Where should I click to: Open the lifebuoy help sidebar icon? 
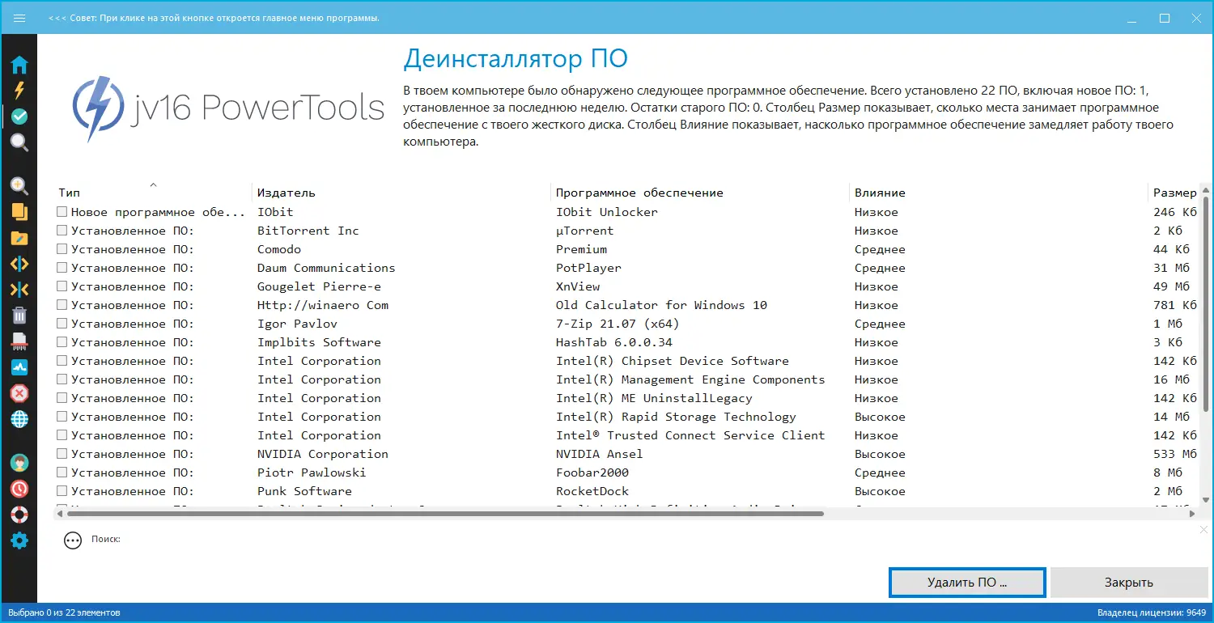pyautogui.click(x=19, y=515)
